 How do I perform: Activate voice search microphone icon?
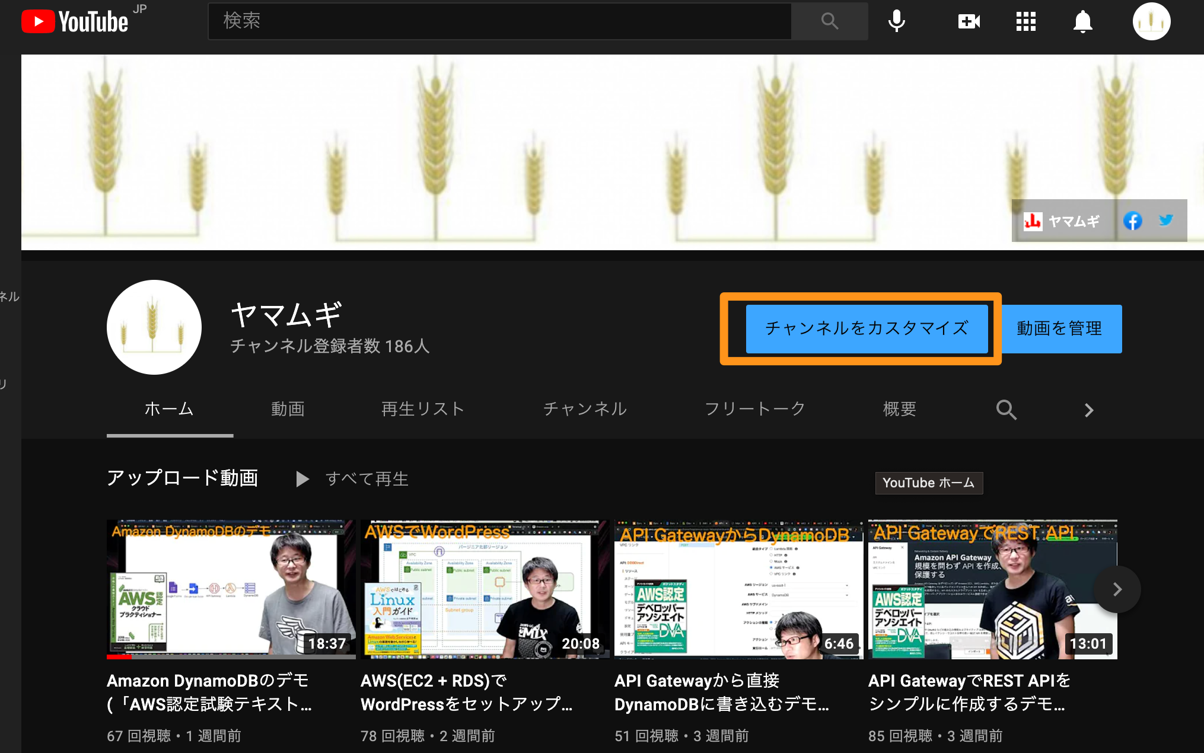(897, 21)
